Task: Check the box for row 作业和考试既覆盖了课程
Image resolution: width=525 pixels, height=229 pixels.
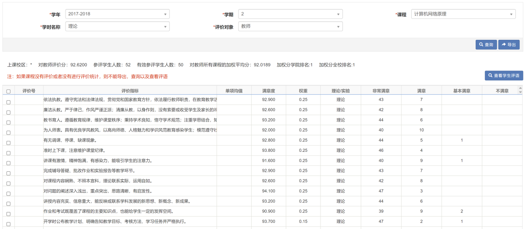Action: click(x=8, y=214)
